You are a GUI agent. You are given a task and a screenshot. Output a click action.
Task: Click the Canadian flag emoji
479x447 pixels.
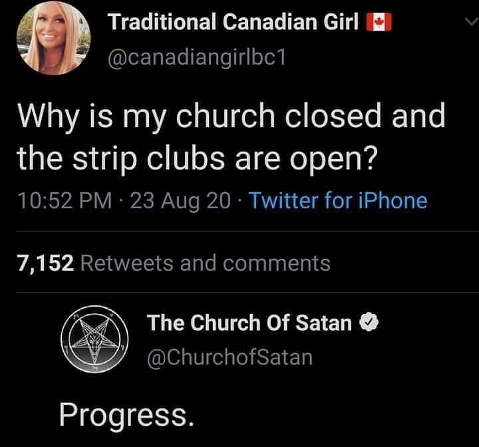(x=380, y=23)
